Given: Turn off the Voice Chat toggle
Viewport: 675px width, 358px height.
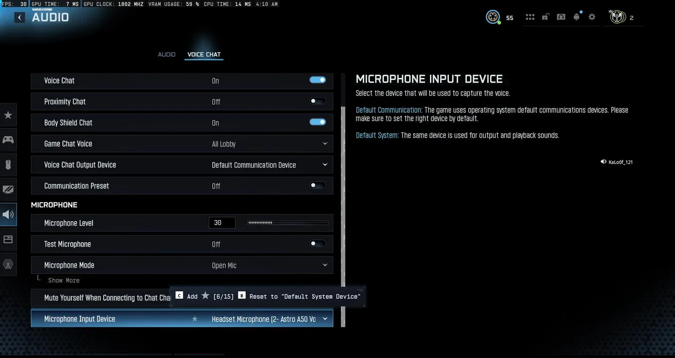Looking at the screenshot, I should pyautogui.click(x=317, y=80).
